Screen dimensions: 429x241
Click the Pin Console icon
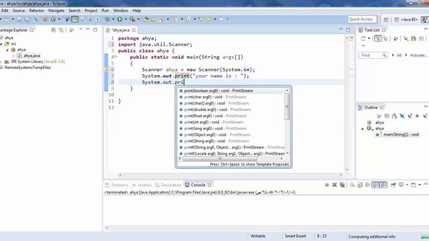tap(393, 185)
